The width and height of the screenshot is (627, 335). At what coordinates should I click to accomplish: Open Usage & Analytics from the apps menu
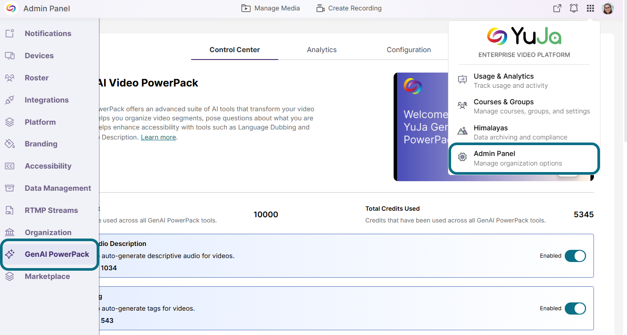[x=524, y=80]
